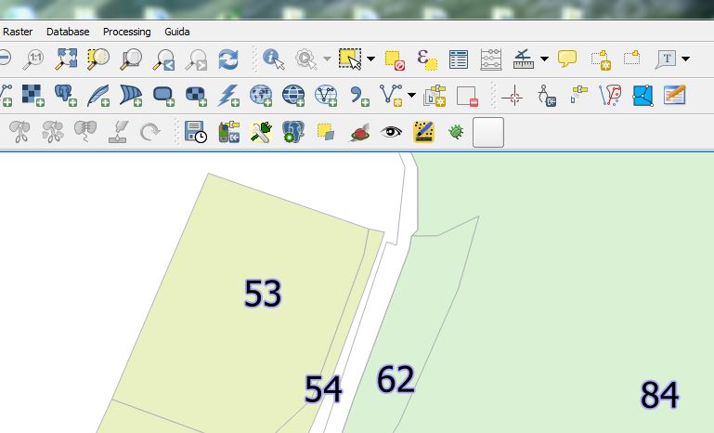The height and width of the screenshot is (433, 714).
Task: Add a WMS/WMTS layer globe icon
Action: (x=261, y=95)
